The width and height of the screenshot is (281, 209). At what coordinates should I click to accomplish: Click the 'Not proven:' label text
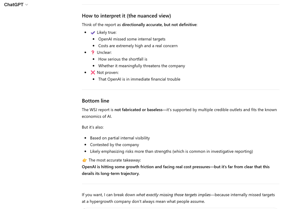pos(108,73)
